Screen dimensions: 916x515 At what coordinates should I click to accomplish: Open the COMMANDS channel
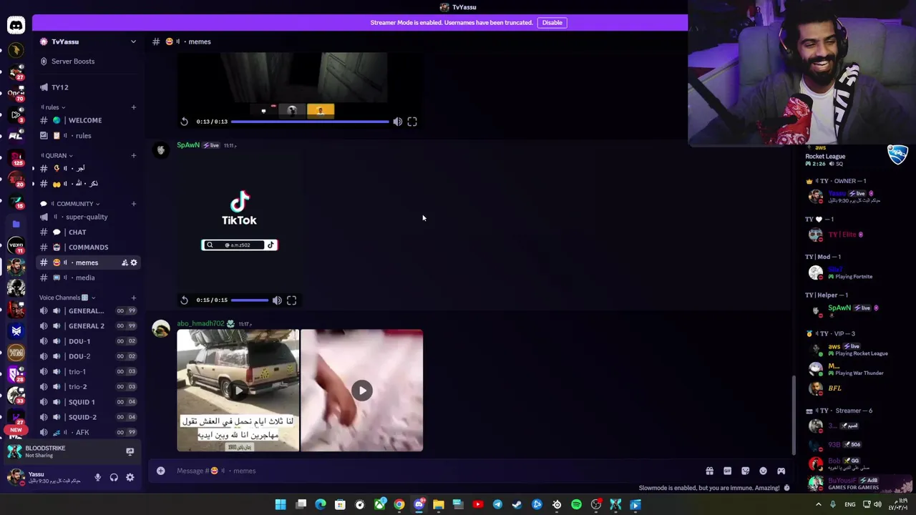88,247
